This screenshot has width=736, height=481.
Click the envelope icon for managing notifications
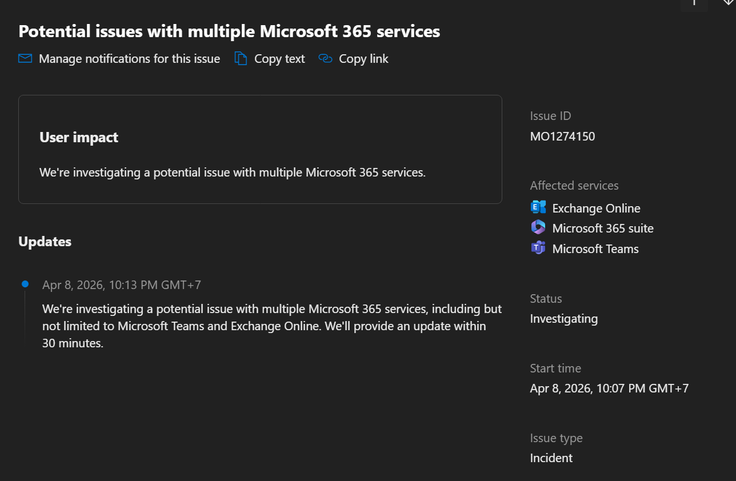[25, 59]
